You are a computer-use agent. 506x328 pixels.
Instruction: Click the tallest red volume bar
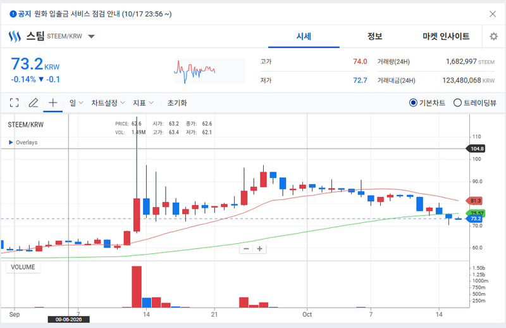[137, 287]
